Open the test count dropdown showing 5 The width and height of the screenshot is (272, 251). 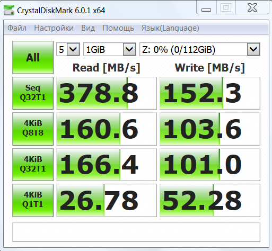point(68,49)
